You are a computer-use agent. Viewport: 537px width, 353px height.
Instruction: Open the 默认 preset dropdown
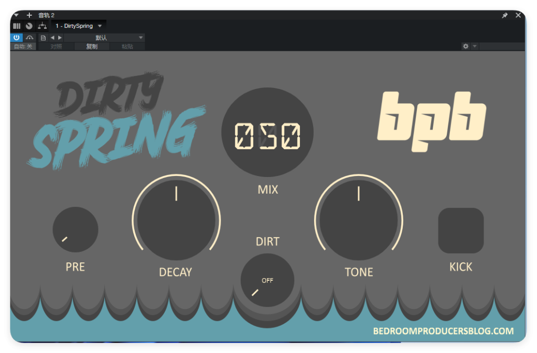click(x=104, y=38)
